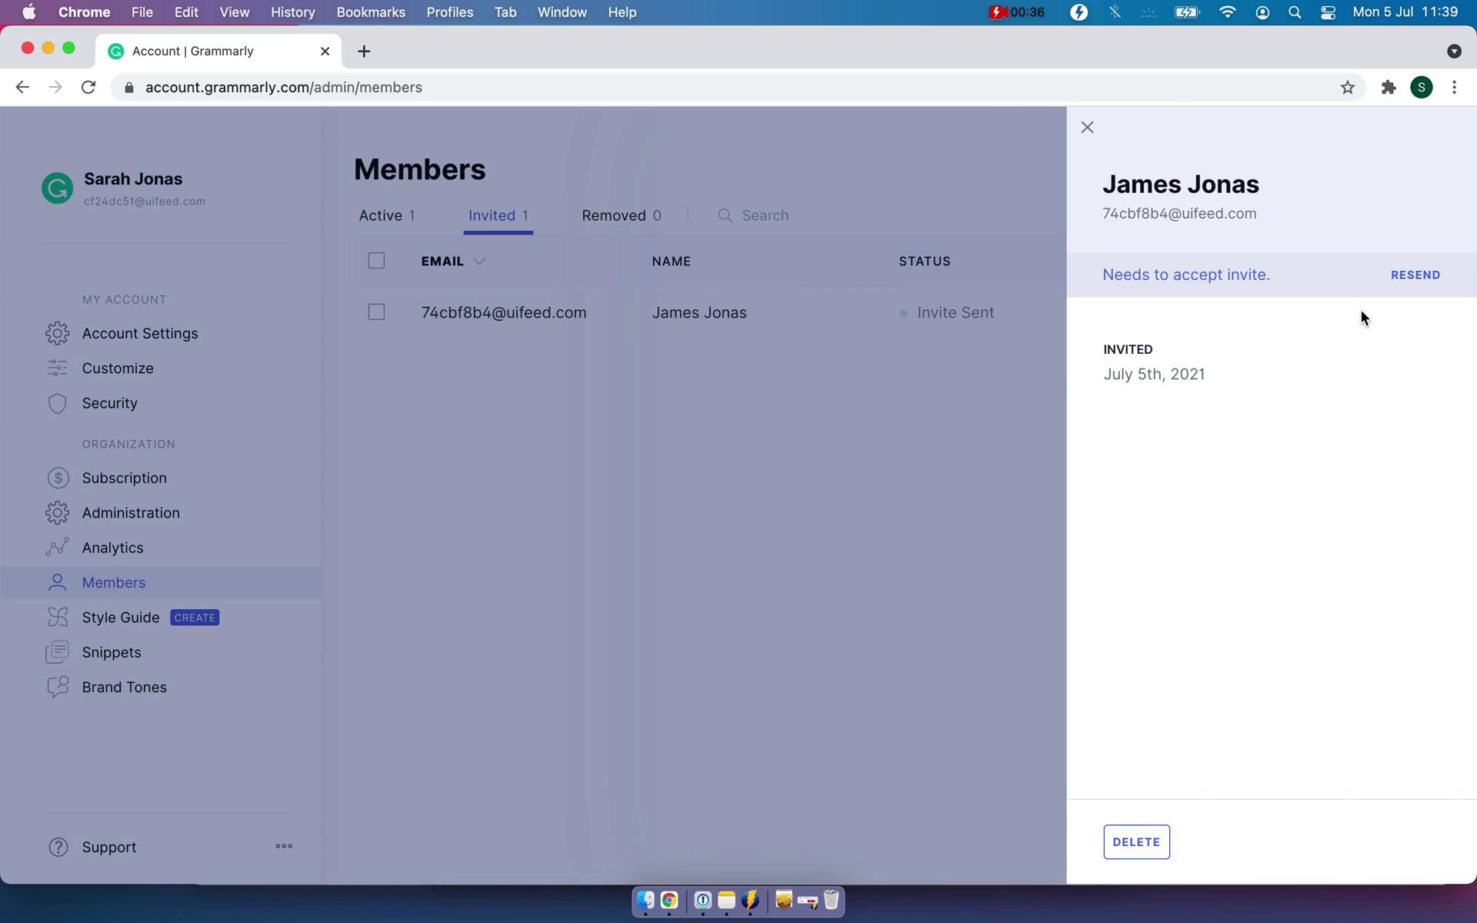This screenshot has width=1477, height=923.
Task: Open Account Settings in the sidebar
Action: pos(140,333)
